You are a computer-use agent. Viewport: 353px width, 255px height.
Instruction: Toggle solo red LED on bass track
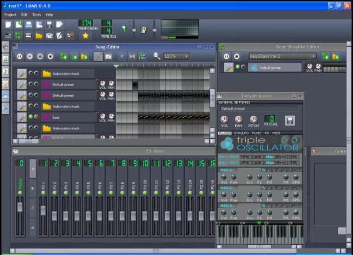pos(36,116)
